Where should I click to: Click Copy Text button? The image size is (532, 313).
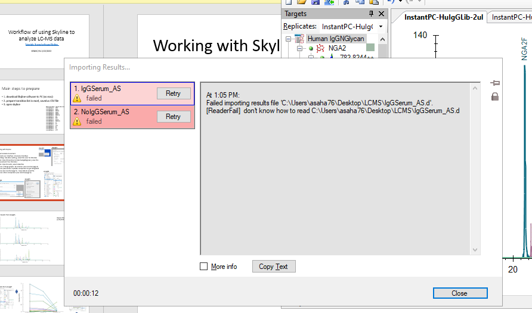click(273, 267)
